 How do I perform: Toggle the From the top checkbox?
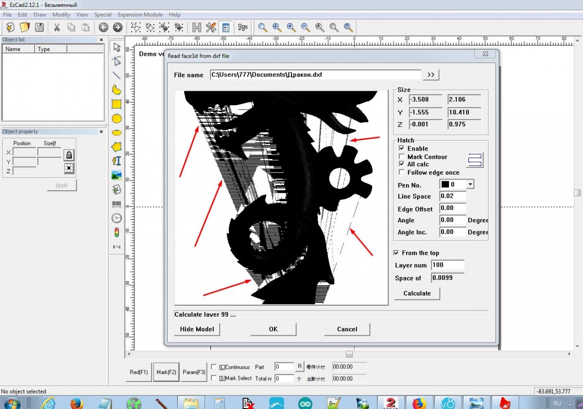397,253
